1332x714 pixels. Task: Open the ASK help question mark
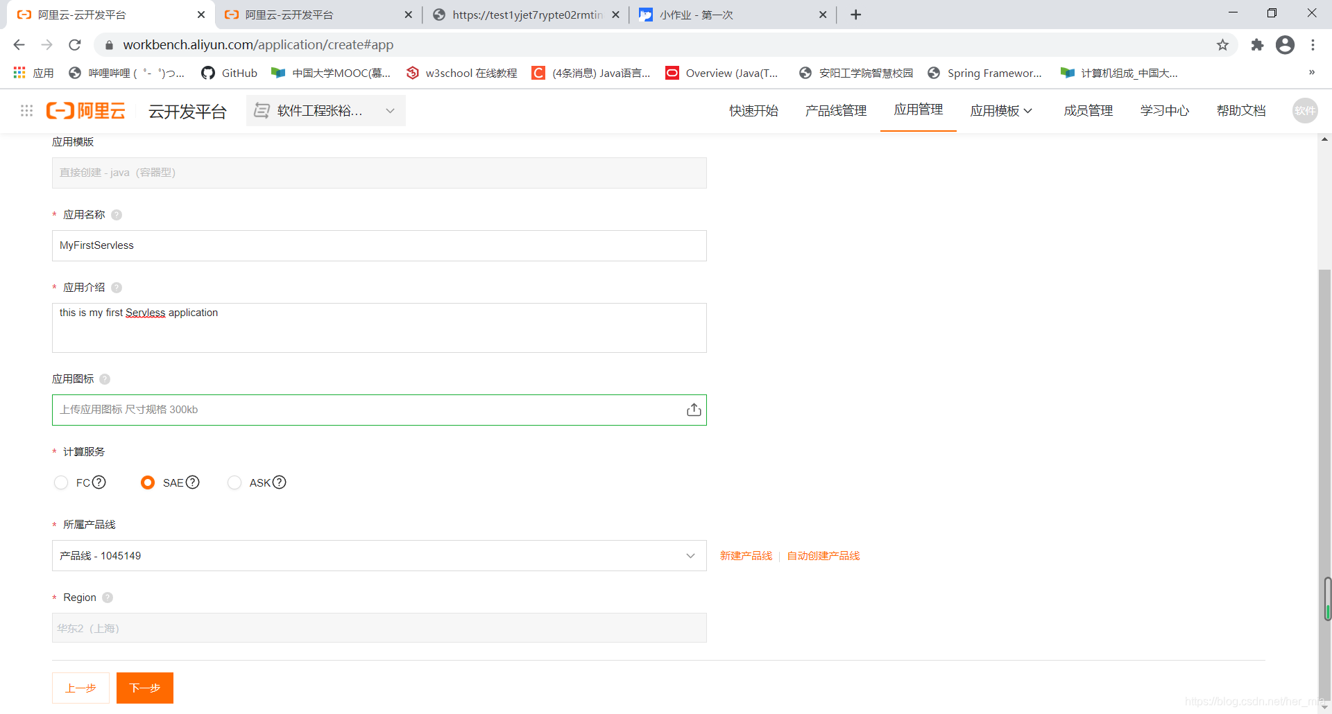click(279, 482)
